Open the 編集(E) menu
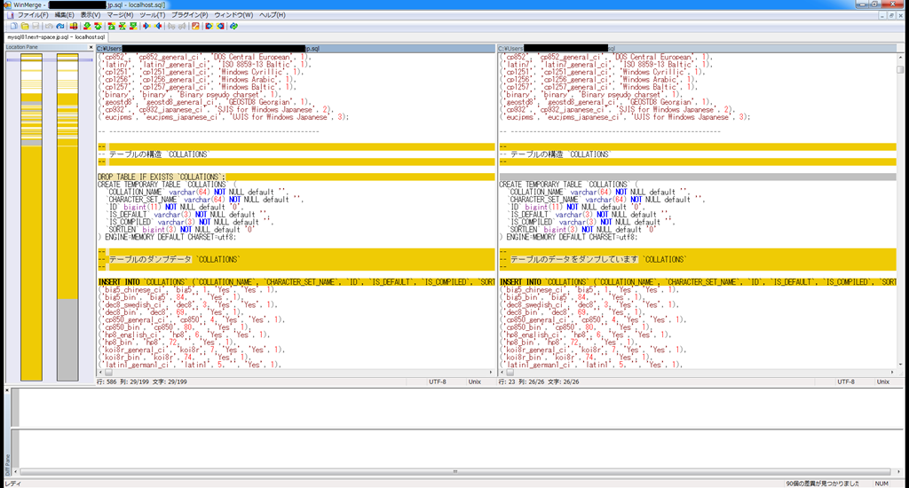Image resolution: width=909 pixels, height=488 pixels. (64, 15)
